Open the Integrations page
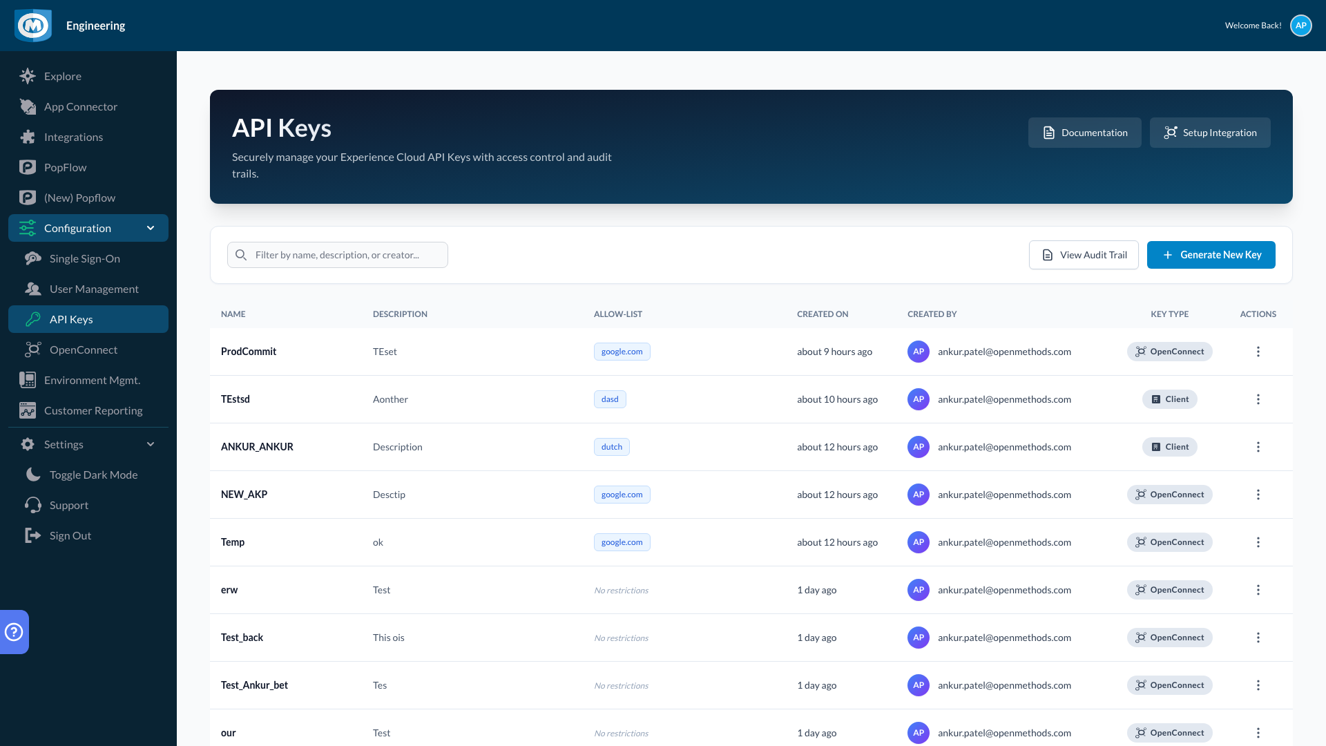The image size is (1326, 746). click(88, 137)
